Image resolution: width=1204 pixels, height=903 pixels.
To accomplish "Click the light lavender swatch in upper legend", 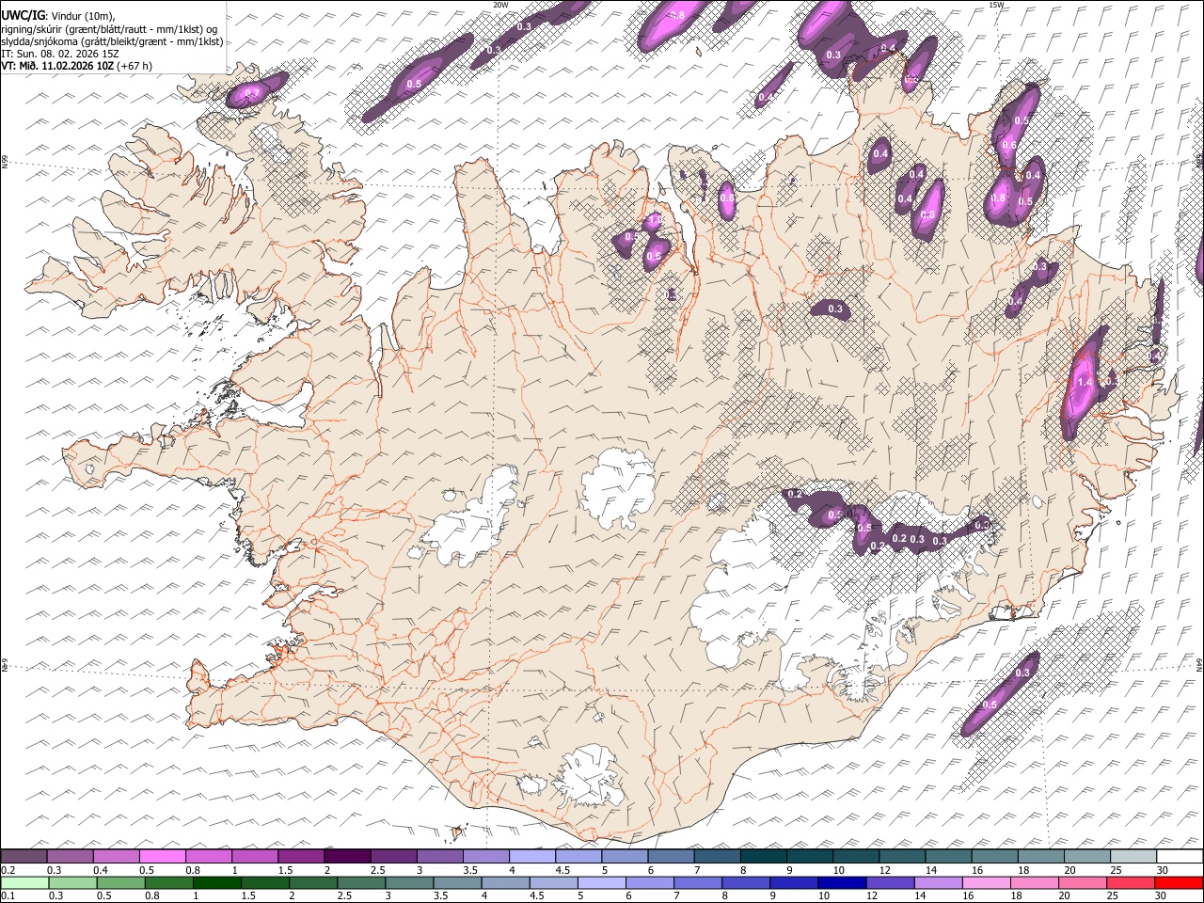I will pos(532,857).
